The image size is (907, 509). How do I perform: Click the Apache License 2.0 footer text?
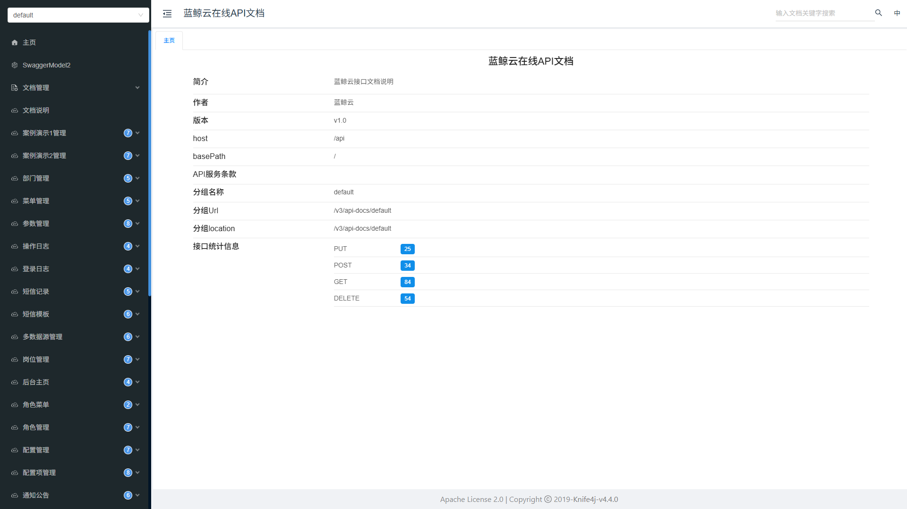coord(471,500)
